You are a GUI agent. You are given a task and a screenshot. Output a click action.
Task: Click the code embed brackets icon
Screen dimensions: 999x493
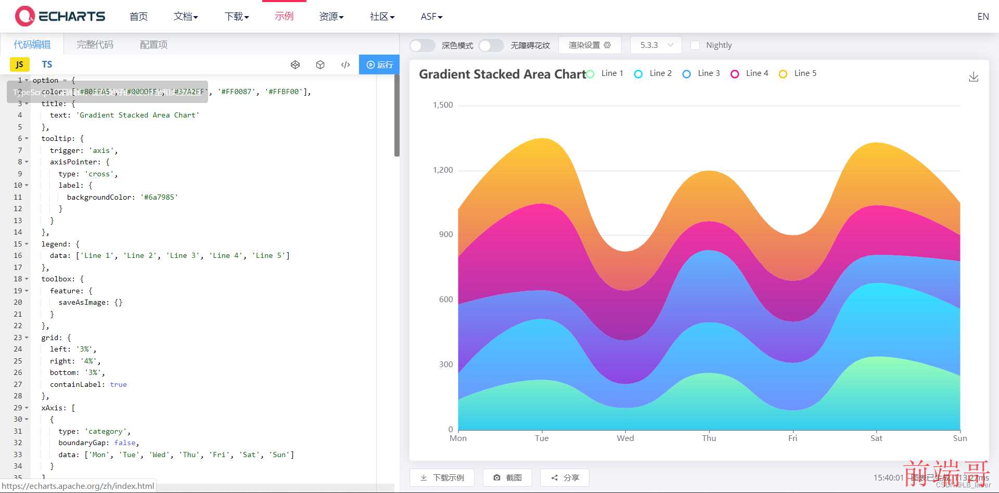point(345,64)
